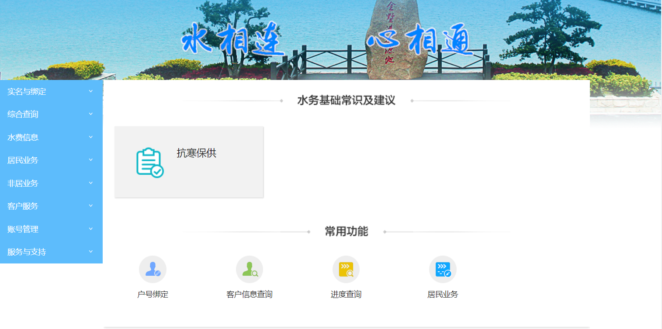
Task: Expand the 客户服务 chevron arrow
Action: [91, 206]
